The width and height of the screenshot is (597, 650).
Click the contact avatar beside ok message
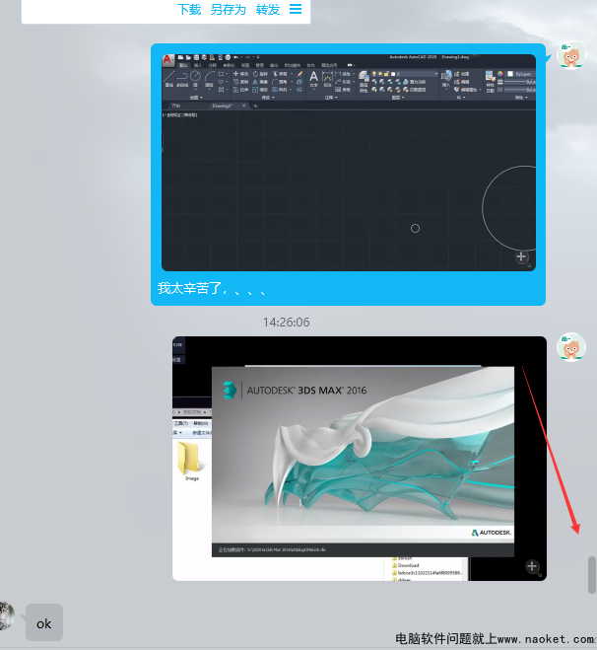(x=6, y=616)
